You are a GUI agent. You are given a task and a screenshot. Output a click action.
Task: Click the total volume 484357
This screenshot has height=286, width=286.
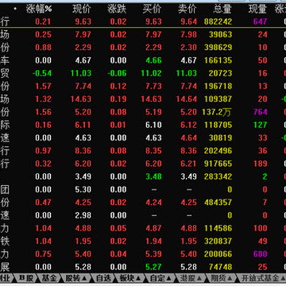tap(218, 203)
